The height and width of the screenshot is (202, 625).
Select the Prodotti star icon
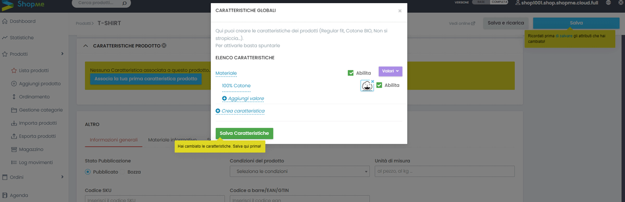tap(5, 54)
